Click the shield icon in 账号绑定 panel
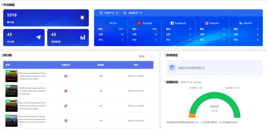The image size is (267, 129). (172, 68)
